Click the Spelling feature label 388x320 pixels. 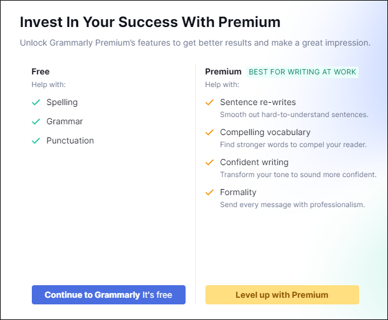tap(62, 103)
